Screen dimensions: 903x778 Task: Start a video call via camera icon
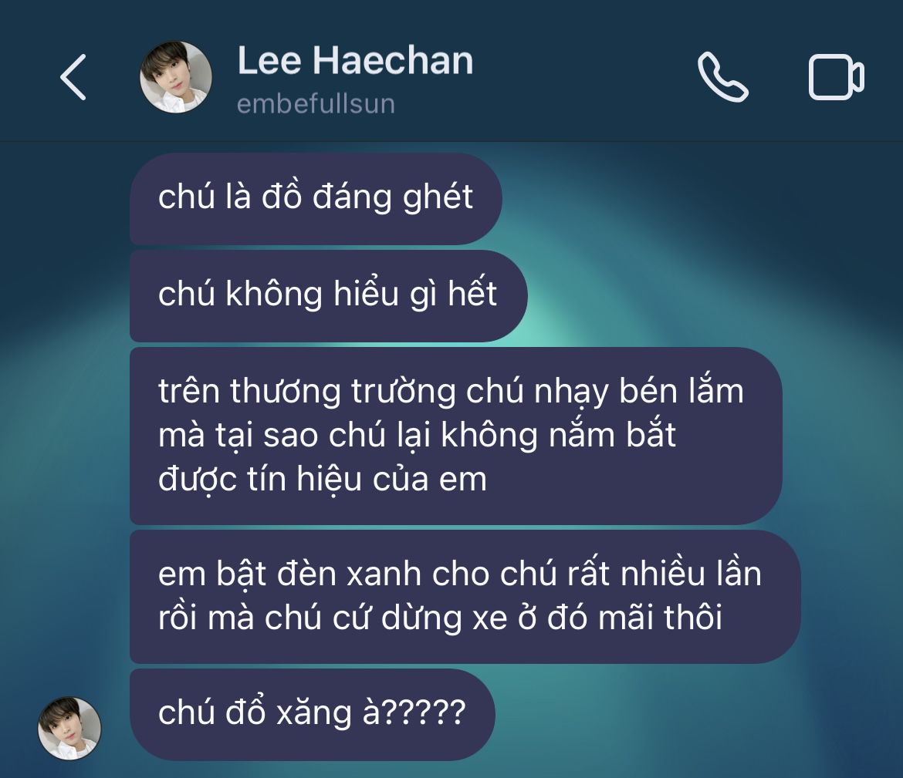[836, 77]
